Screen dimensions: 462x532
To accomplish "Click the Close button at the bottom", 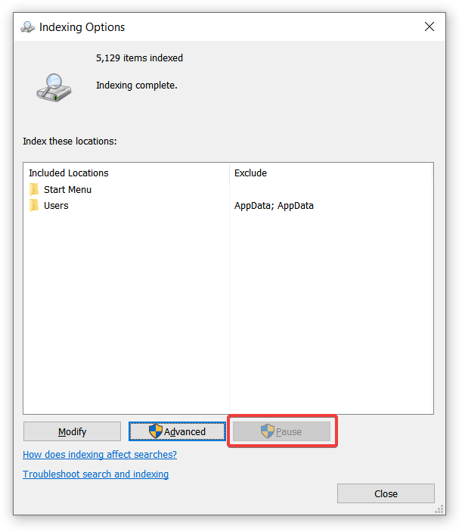I will pyautogui.click(x=386, y=493).
